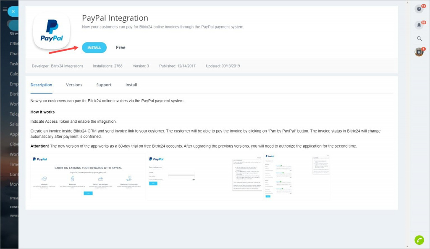Click the 'Updated: 09/13/2019' text
This screenshot has width=430, height=249.
point(223,66)
